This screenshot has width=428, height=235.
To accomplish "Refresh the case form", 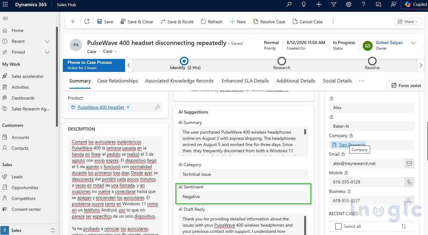I will (212, 22).
